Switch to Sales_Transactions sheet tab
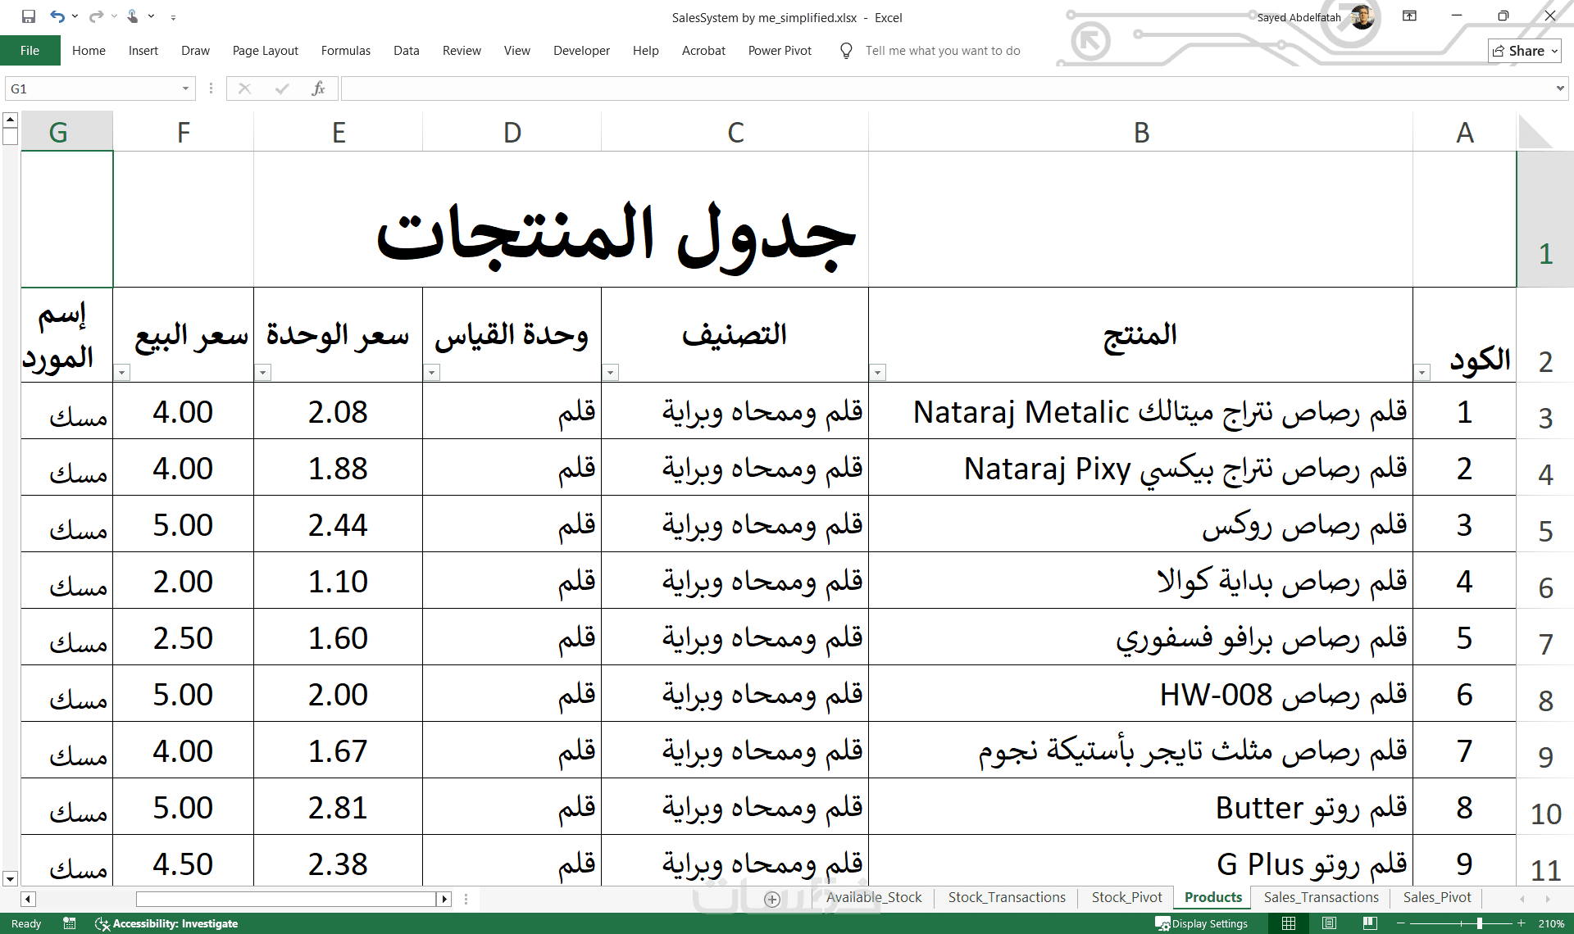Screen dimensions: 1574x934 1321,897
